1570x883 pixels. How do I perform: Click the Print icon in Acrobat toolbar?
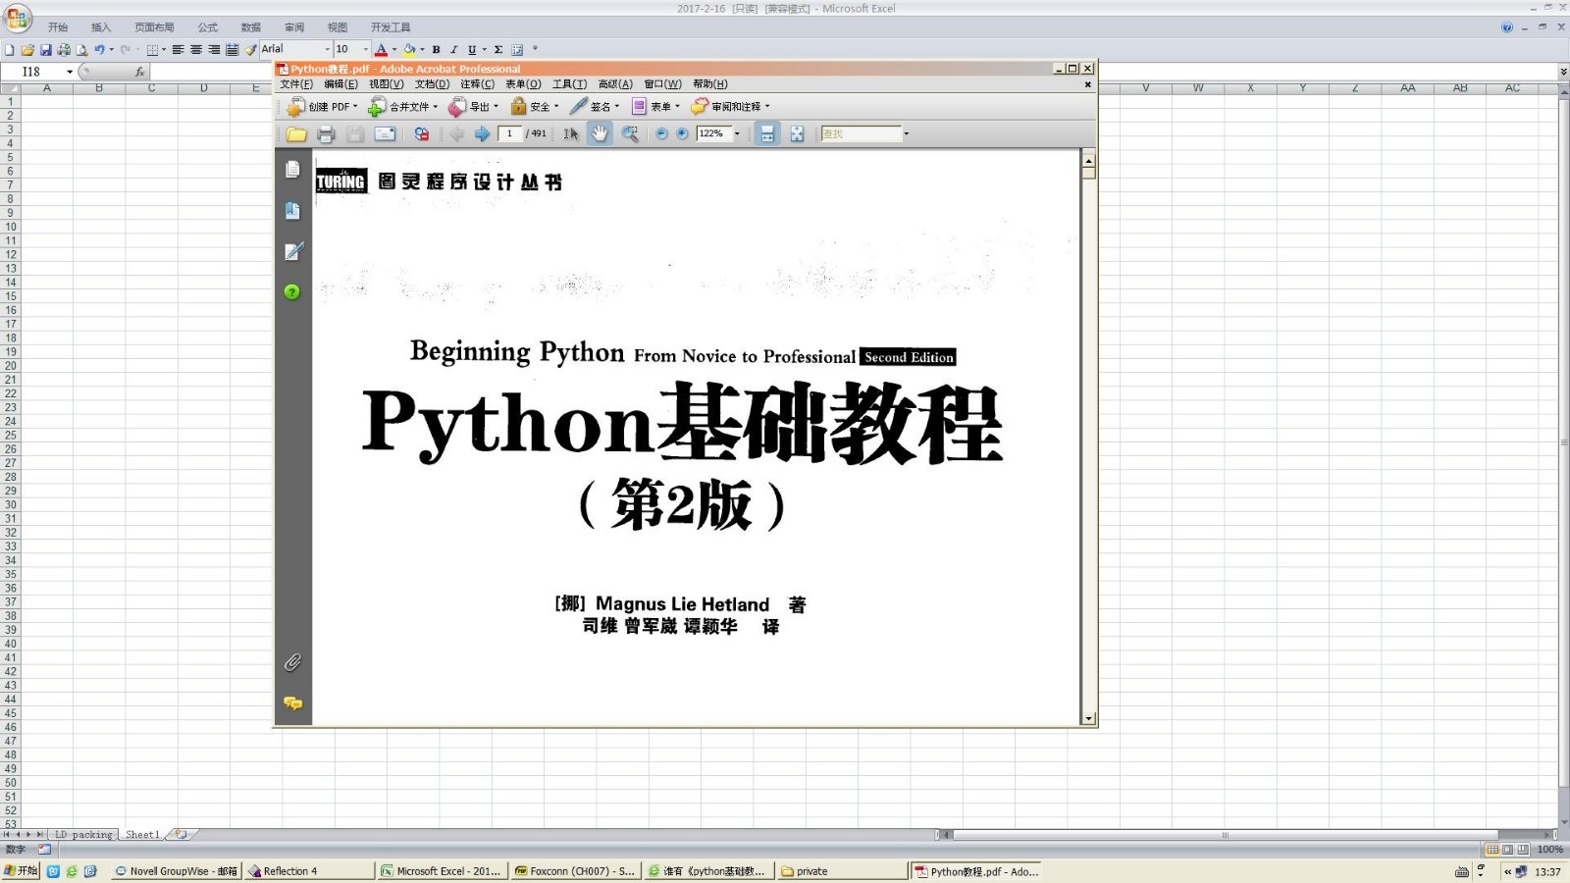326,134
